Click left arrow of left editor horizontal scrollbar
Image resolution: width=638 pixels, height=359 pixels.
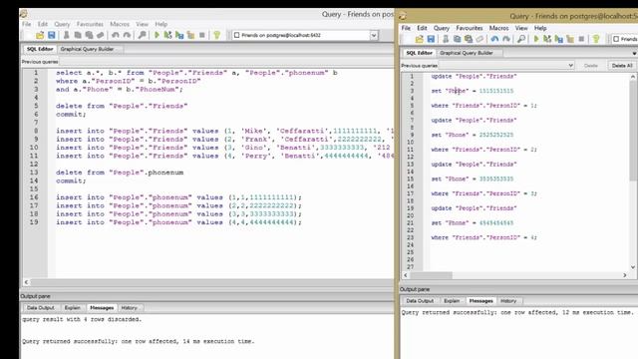[x=27, y=281]
